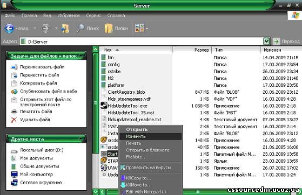Choose FileNote... in the context menu

click(x=151, y=157)
